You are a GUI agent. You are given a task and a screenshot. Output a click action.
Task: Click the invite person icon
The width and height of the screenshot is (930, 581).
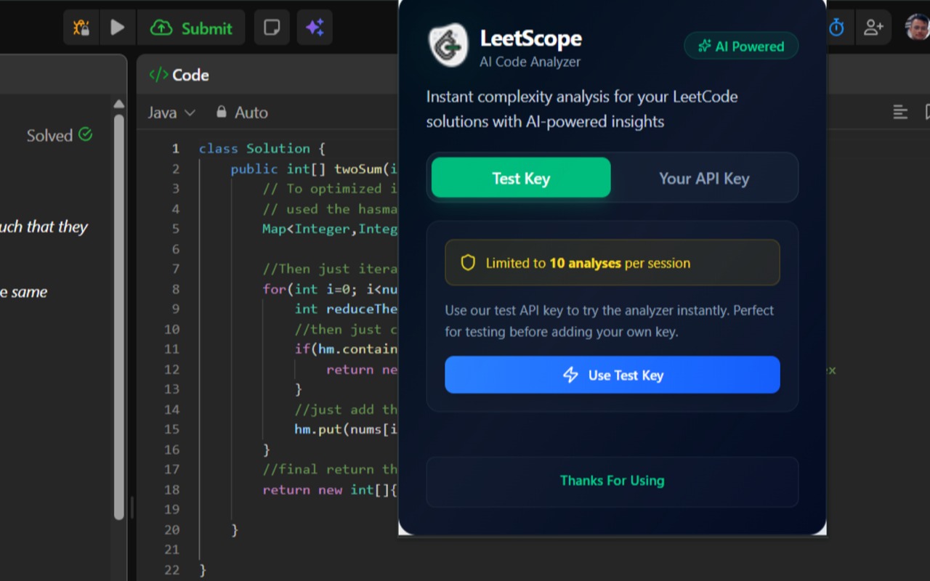point(873,28)
